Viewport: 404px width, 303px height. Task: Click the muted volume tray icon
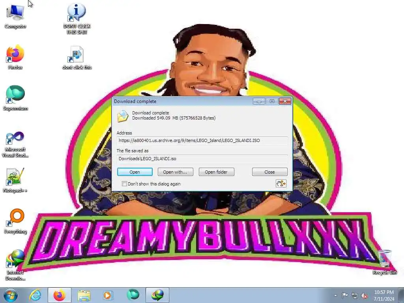[364, 296]
